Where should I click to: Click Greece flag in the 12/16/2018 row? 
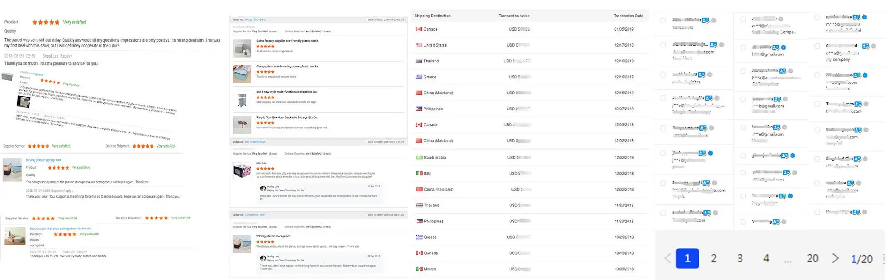click(419, 77)
